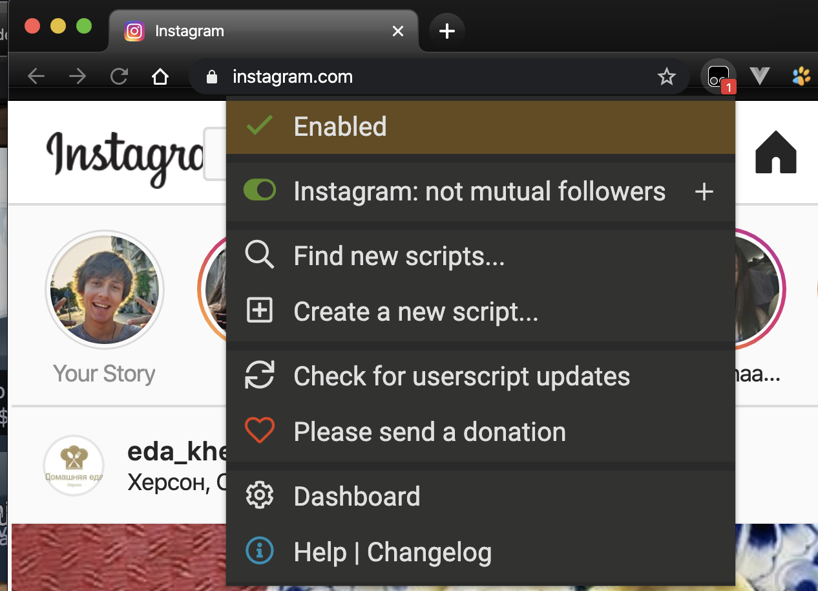Viewport: 818px width, 591px height.
Task: Open Find new scripts...
Action: tap(481, 257)
